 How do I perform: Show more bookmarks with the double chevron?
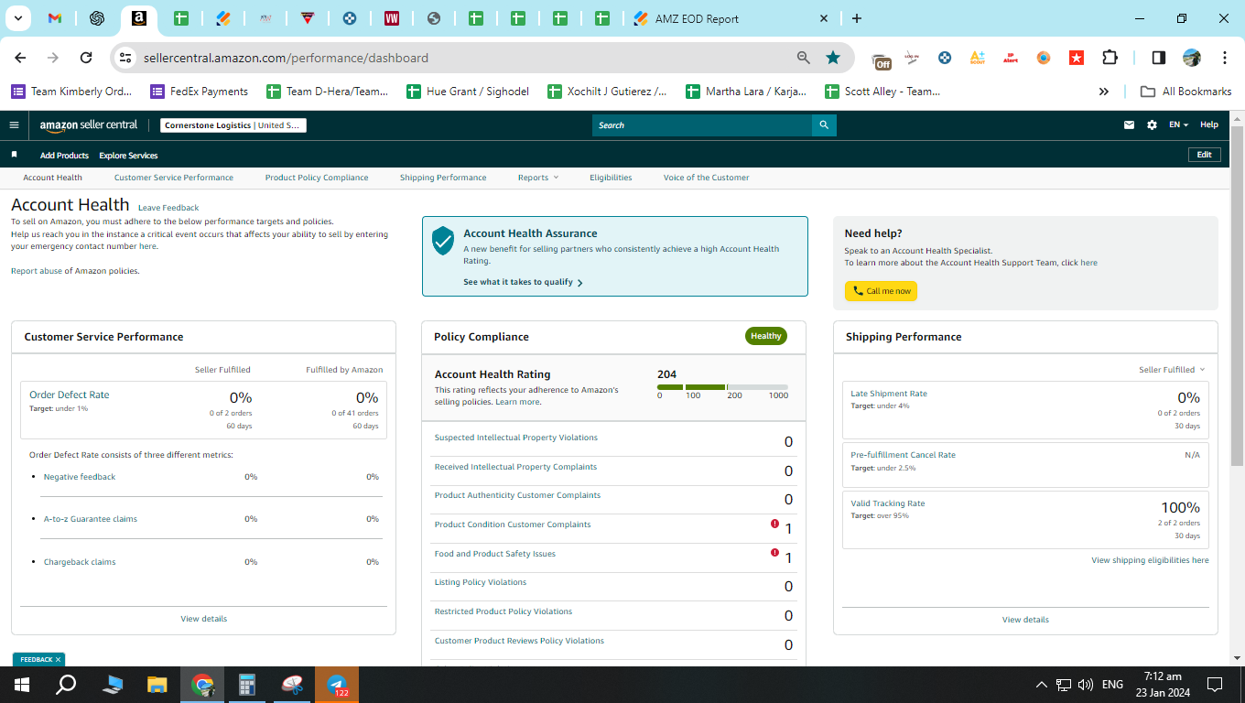(1104, 92)
